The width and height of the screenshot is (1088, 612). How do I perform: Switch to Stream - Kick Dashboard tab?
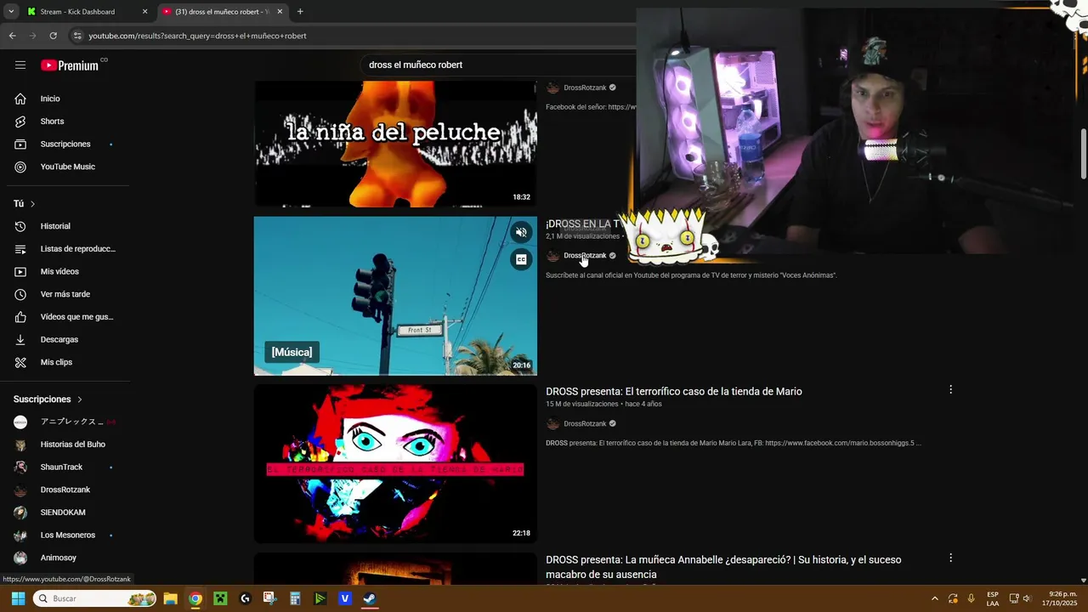point(76,12)
